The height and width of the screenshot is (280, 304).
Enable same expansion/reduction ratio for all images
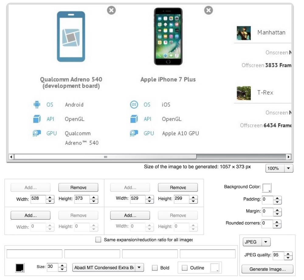tap(98, 240)
